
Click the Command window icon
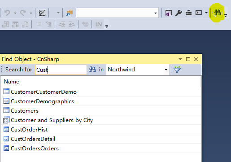[x=199, y=13]
